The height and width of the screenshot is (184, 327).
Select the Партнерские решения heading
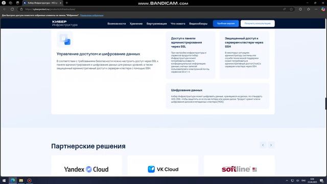(x=88, y=146)
